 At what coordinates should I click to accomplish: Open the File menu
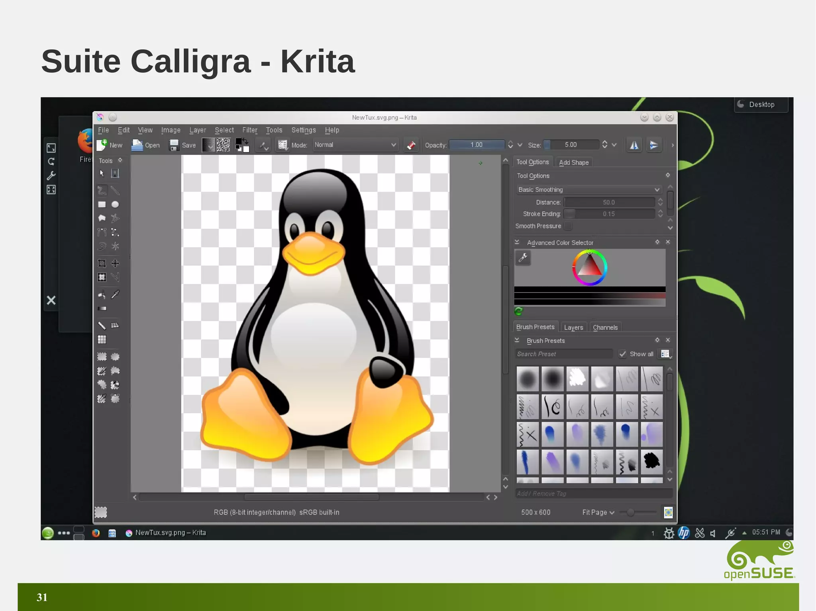click(x=103, y=130)
